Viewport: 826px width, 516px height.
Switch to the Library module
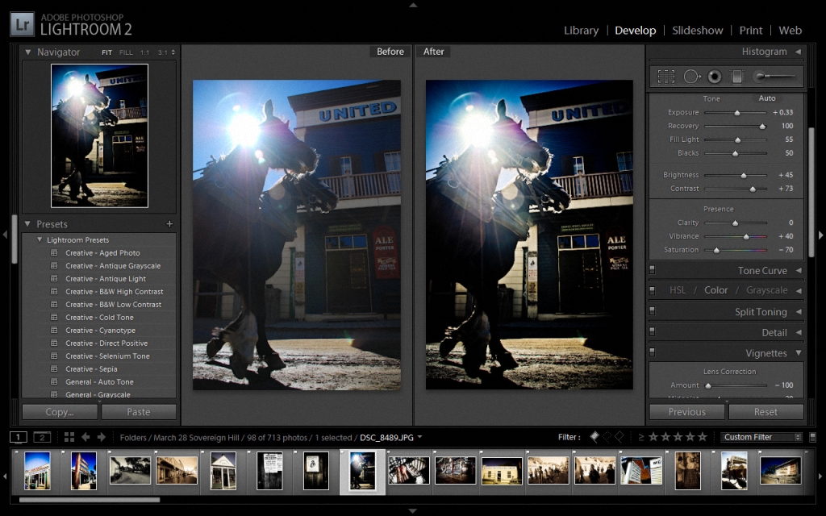[x=581, y=30]
